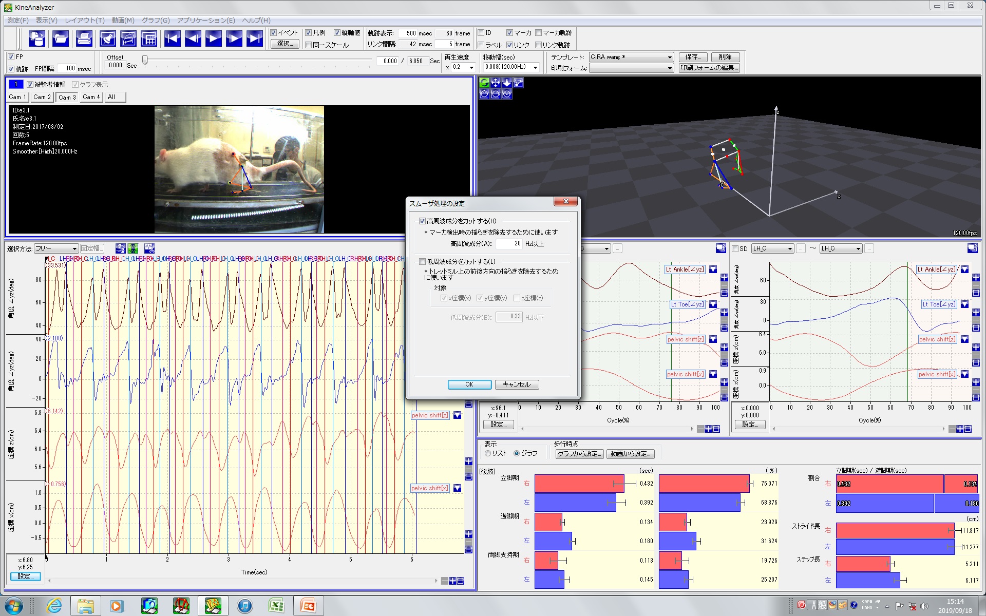Click the green rotate view icon
The width and height of the screenshot is (986, 616).
(x=484, y=83)
